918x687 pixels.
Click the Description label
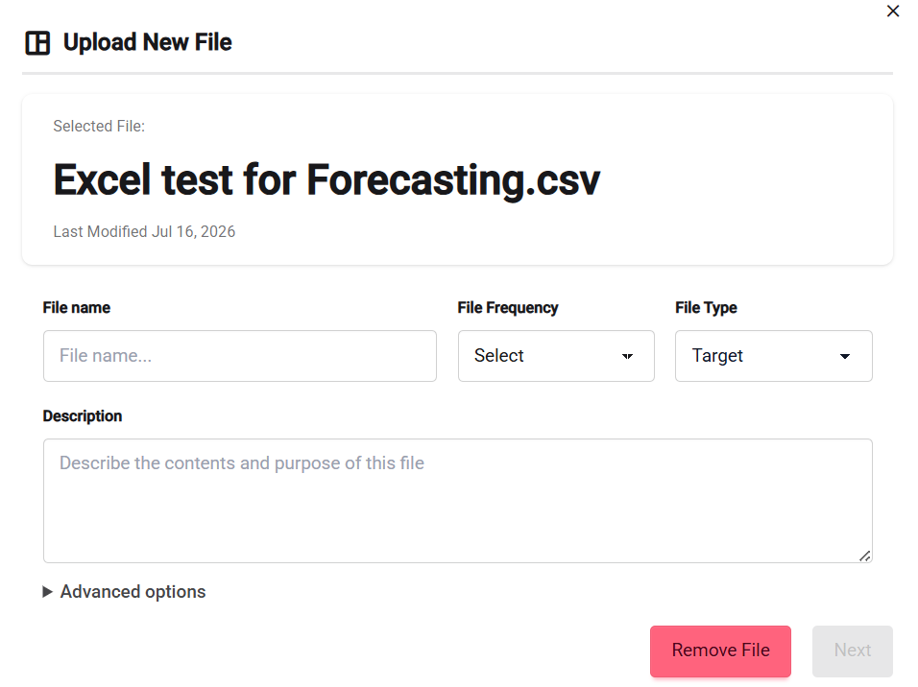point(83,416)
